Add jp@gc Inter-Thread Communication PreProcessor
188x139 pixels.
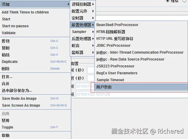point(141,52)
